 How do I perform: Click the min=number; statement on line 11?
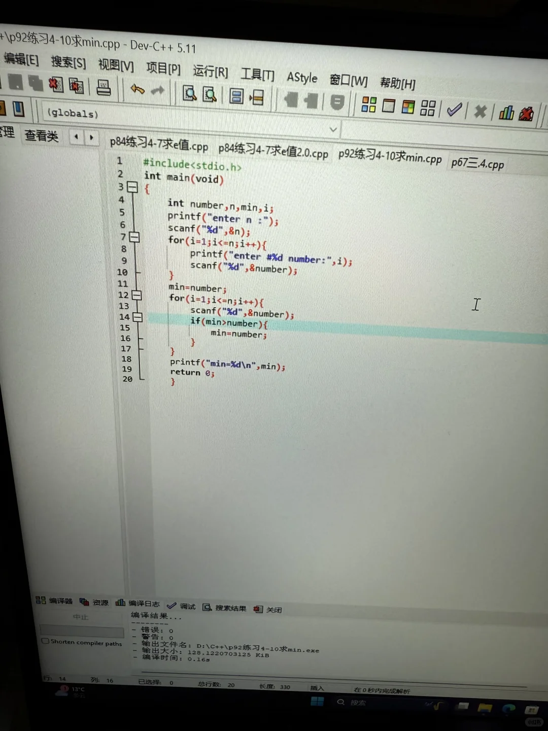[x=197, y=287]
